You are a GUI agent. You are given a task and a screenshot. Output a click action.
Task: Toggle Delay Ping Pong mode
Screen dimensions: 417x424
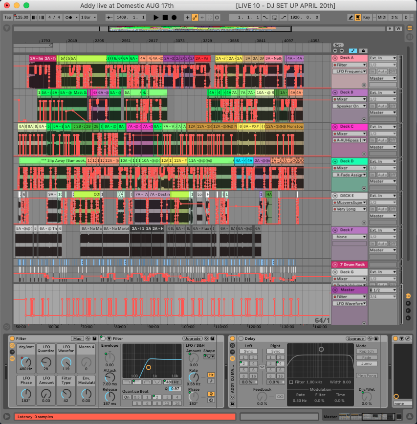[367, 376]
